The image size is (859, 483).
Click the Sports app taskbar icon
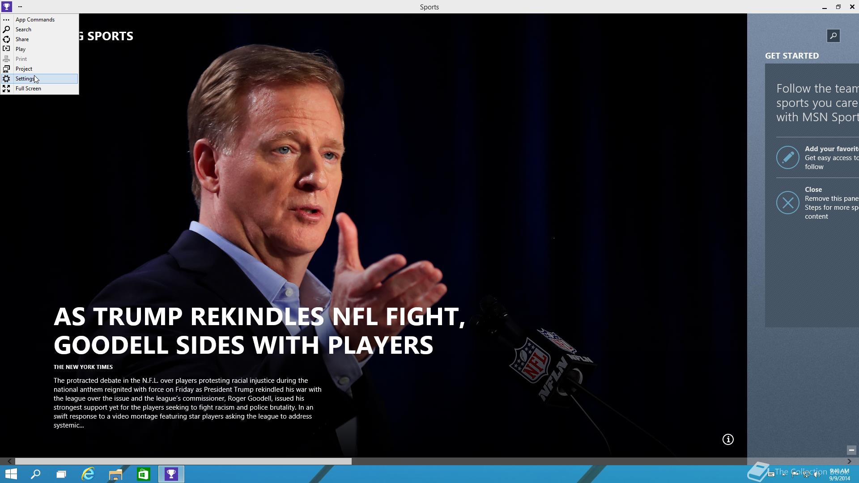coord(171,474)
